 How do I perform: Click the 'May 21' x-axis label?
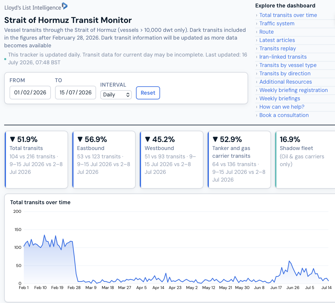coord(226,288)
